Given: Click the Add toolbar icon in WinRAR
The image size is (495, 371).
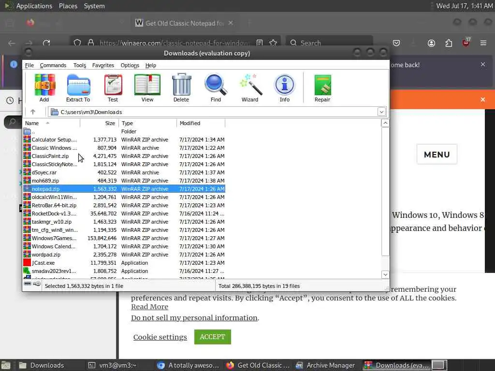Looking at the screenshot, I should pos(44,88).
